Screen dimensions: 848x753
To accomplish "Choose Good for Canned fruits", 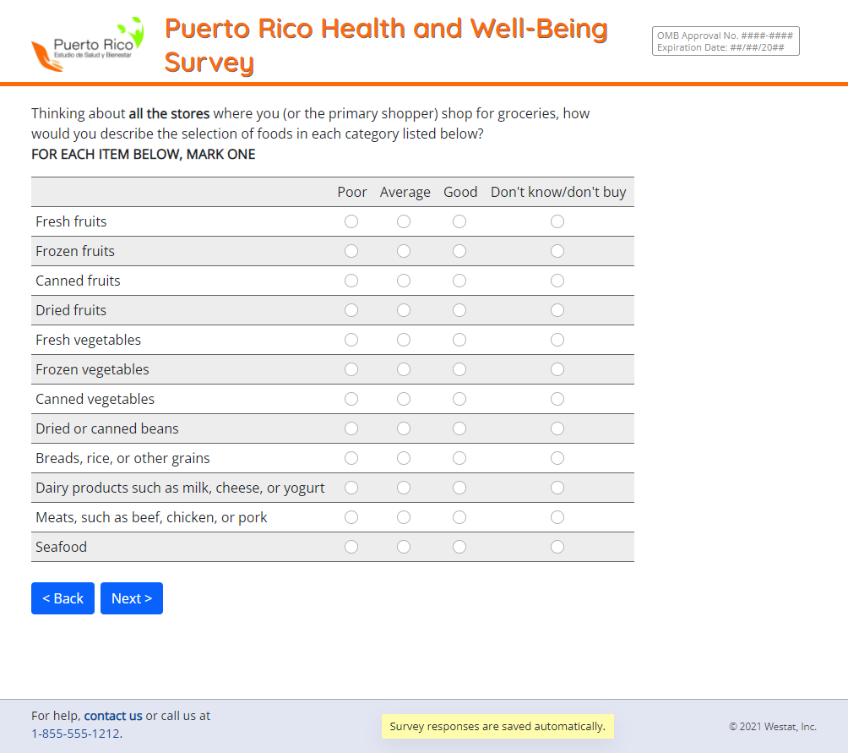I will point(459,281).
